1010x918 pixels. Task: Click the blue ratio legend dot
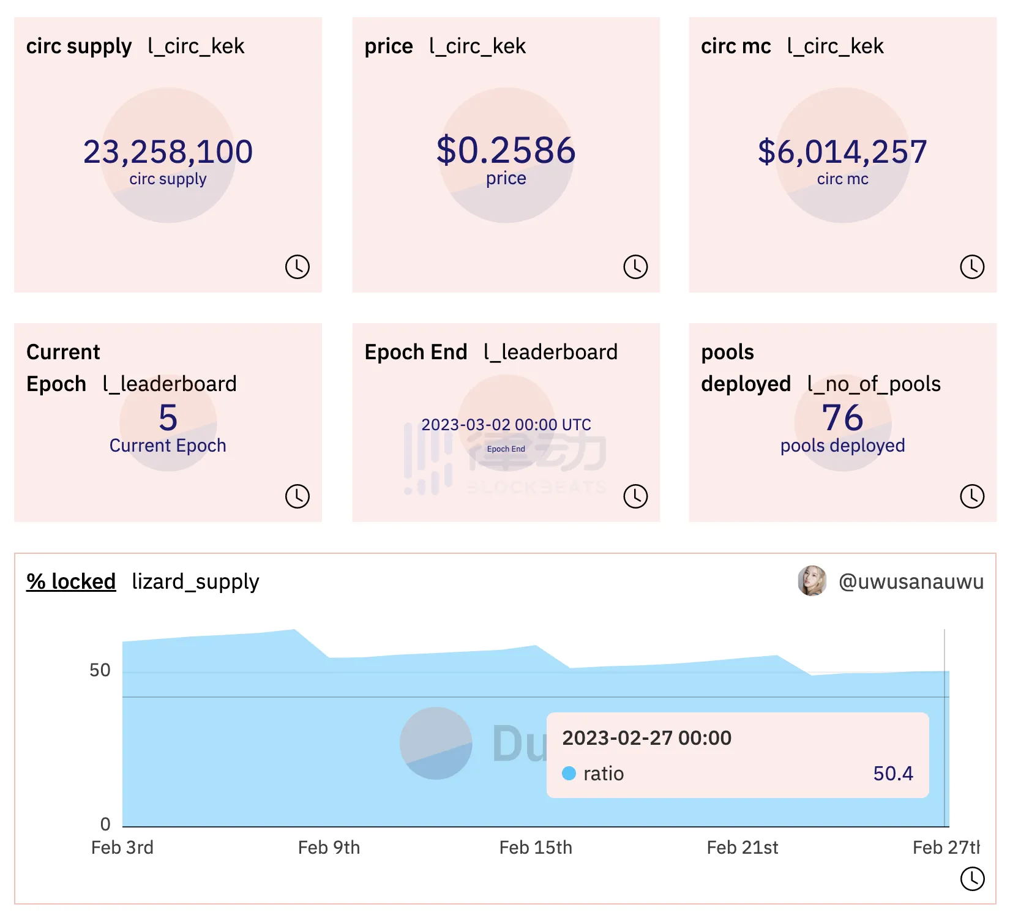pyautogui.click(x=569, y=774)
